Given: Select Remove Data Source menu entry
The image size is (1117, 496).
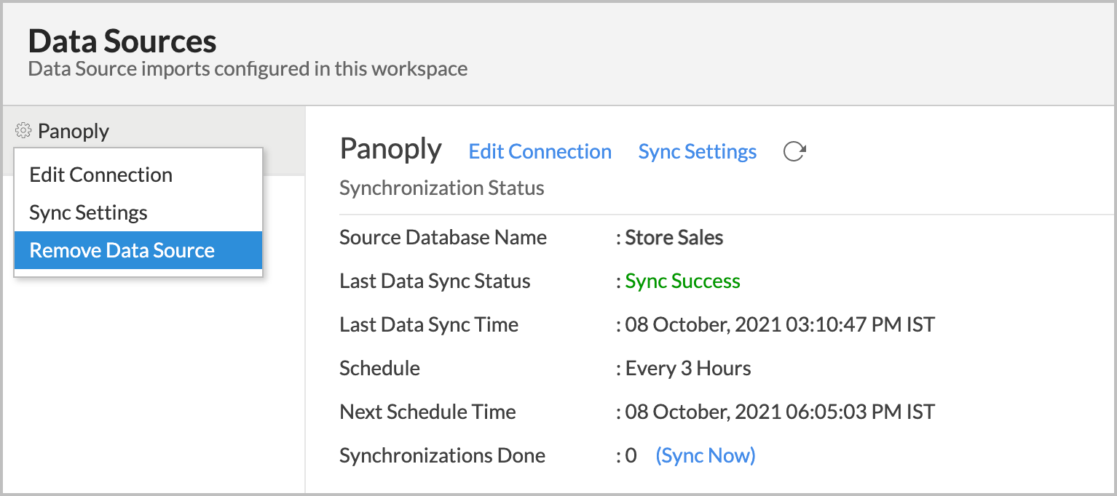Looking at the screenshot, I should (x=138, y=250).
